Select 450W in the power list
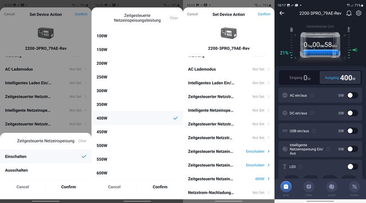 [102, 132]
